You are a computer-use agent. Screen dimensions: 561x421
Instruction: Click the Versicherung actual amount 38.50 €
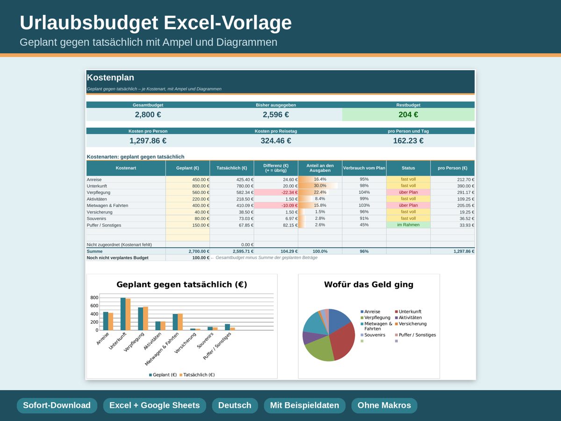click(232, 212)
